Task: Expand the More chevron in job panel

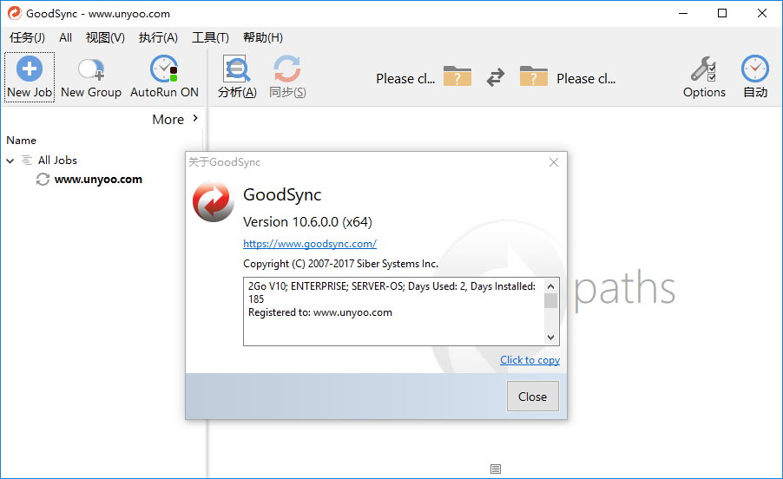Action: (x=195, y=118)
